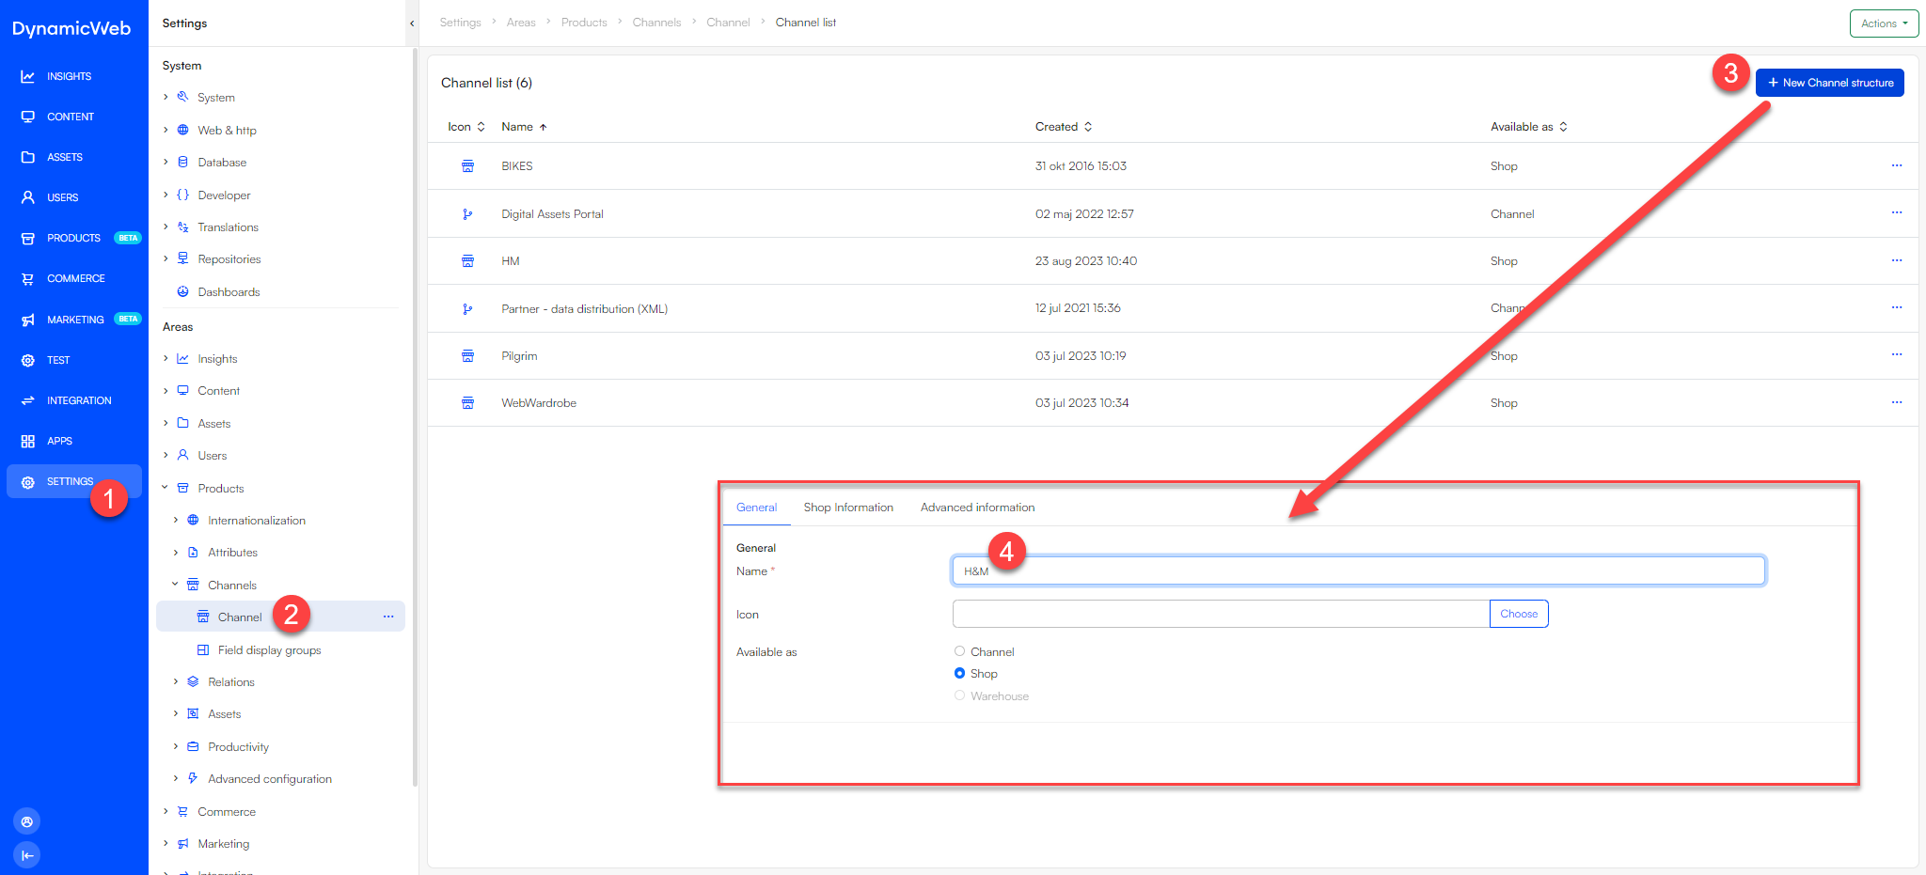Click the Digital Assets Portal channel icon

coord(467,214)
